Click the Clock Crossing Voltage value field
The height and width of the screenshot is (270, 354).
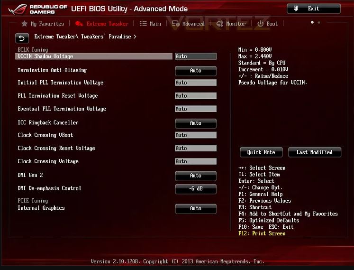(196, 161)
